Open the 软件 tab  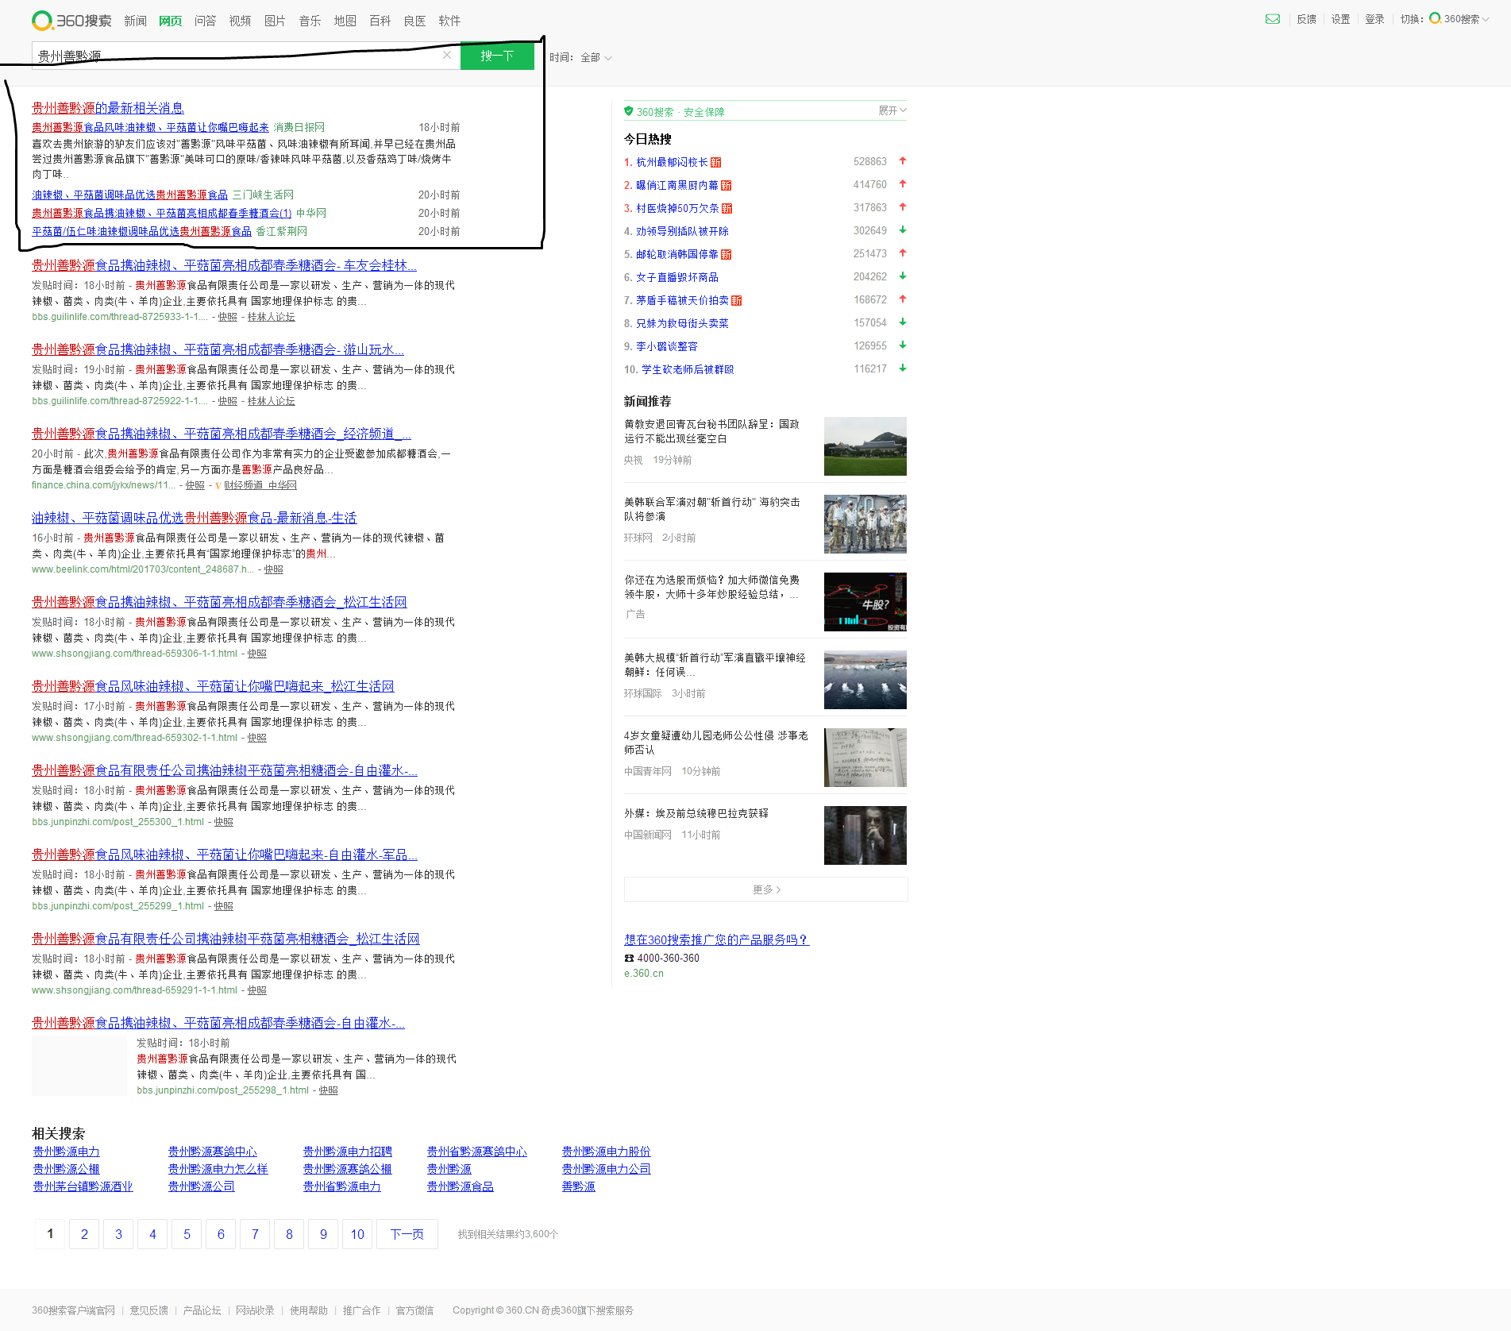pyautogui.click(x=449, y=21)
